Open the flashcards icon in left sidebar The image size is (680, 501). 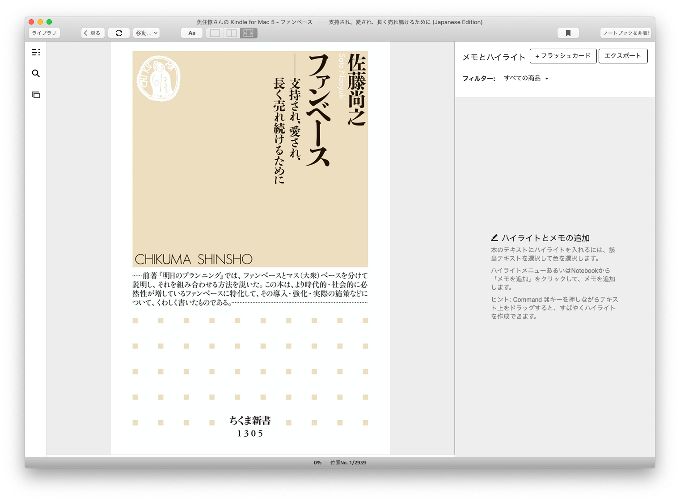pyautogui.click(x=36, y=95)
